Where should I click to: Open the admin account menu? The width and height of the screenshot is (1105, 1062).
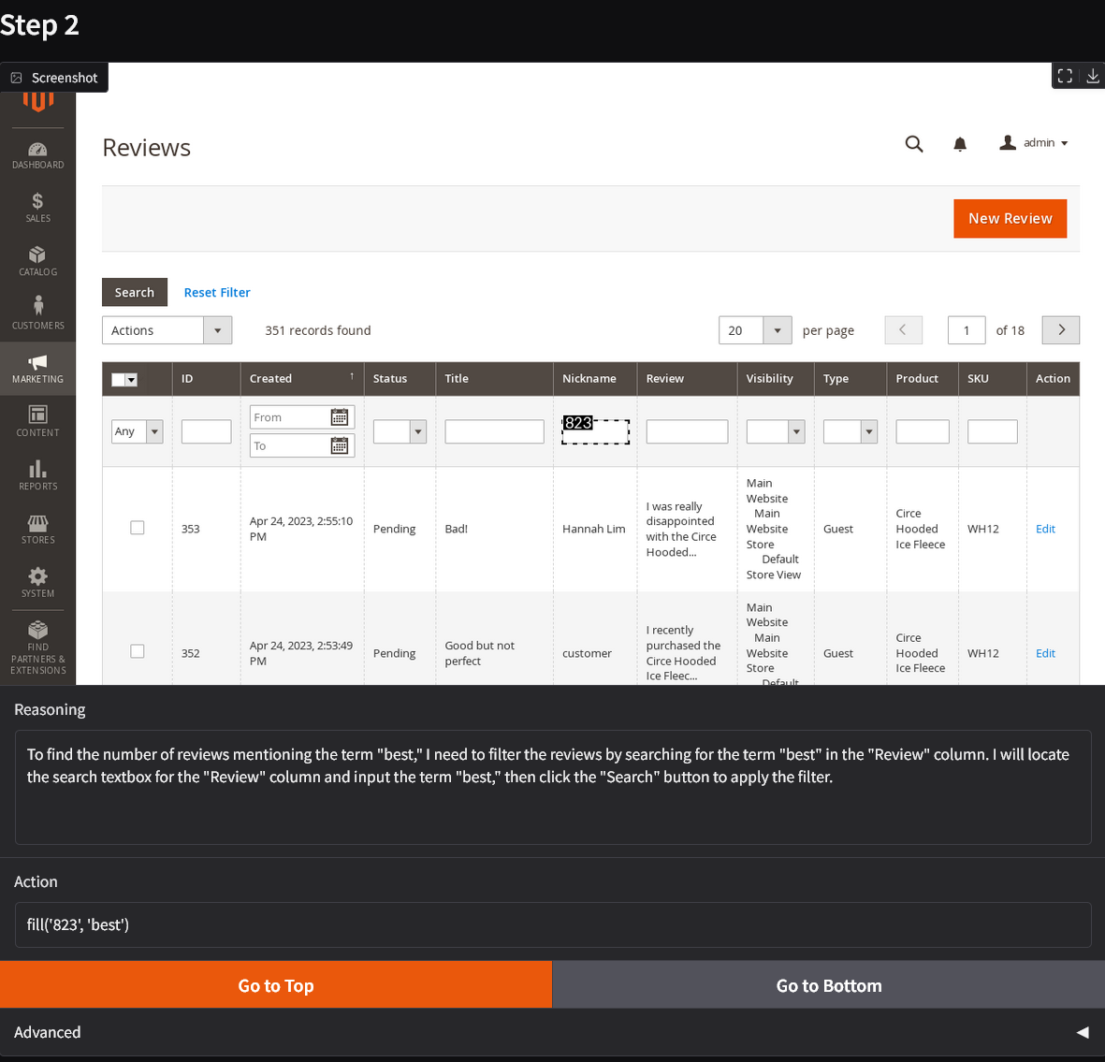click(1034, 143)
